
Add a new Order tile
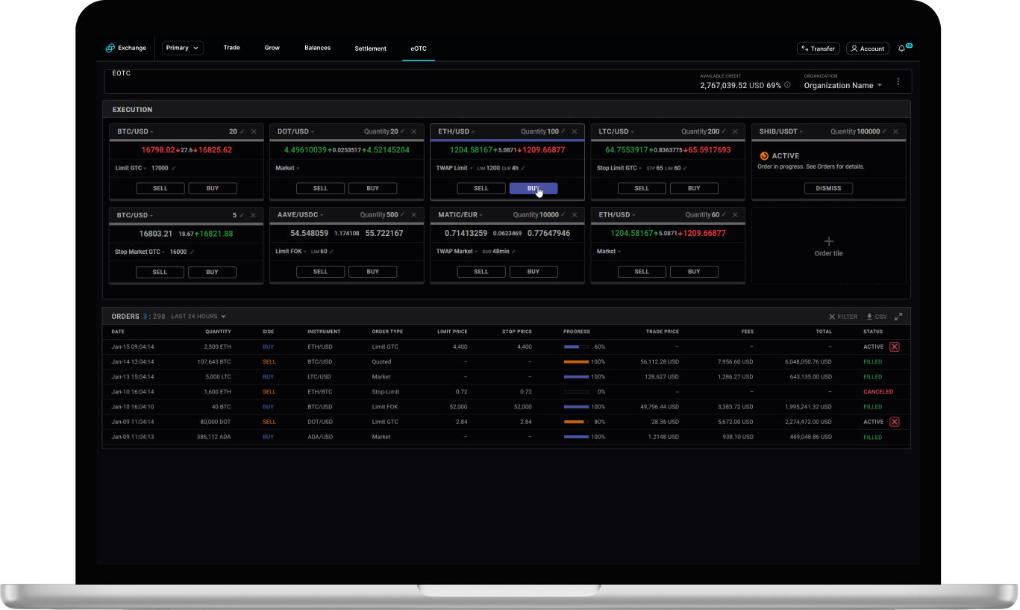pyautogui.click(x=828, y=246)
